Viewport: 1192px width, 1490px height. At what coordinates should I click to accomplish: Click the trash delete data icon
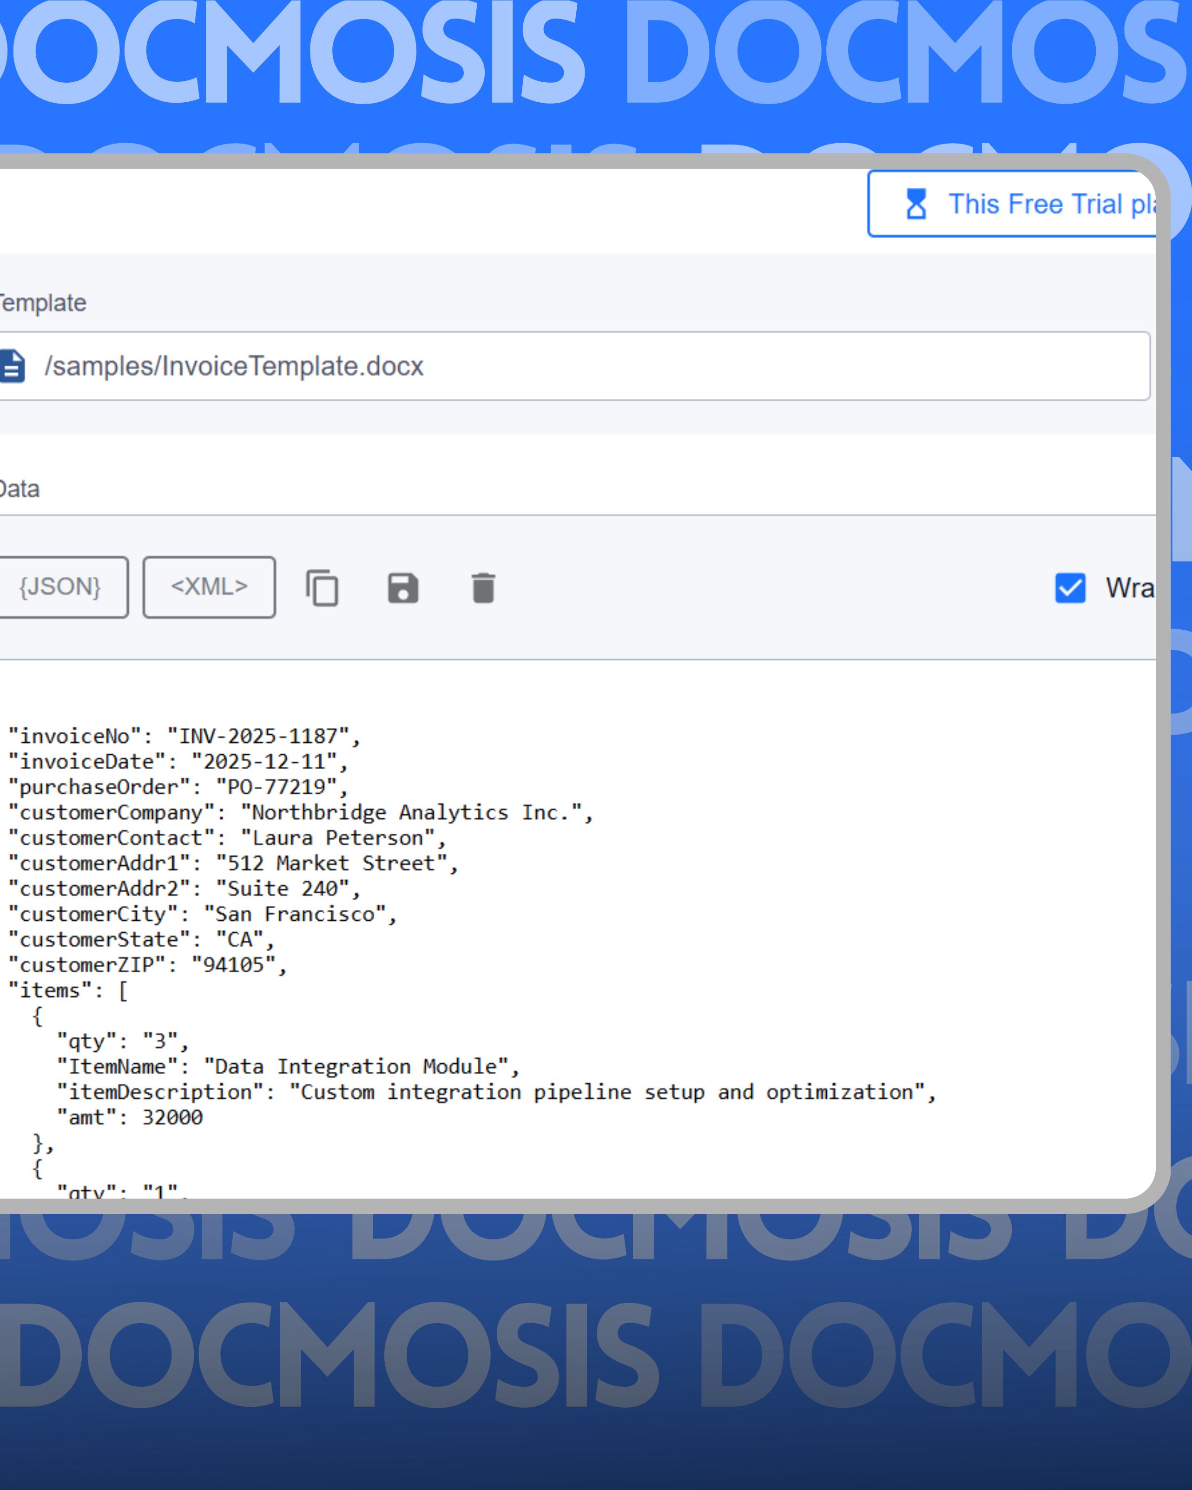click(483, 588)
